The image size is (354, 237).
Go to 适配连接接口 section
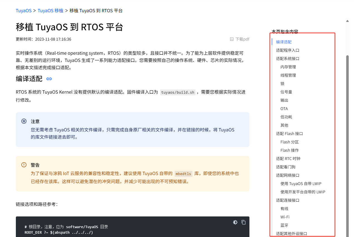point(288,200)
